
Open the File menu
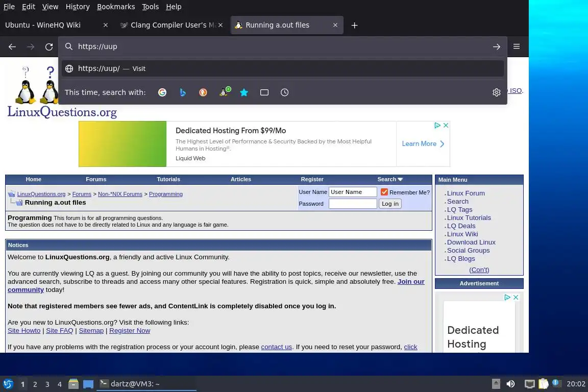[9, 6]
